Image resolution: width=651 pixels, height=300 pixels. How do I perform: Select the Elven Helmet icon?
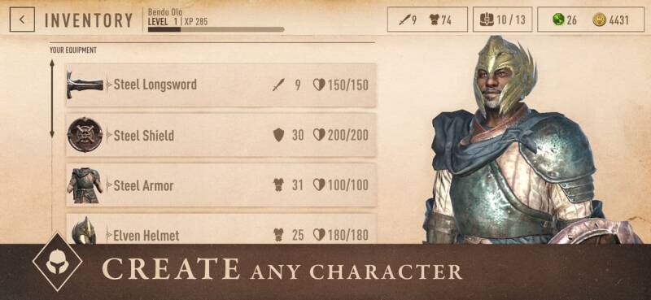[84, 231]
